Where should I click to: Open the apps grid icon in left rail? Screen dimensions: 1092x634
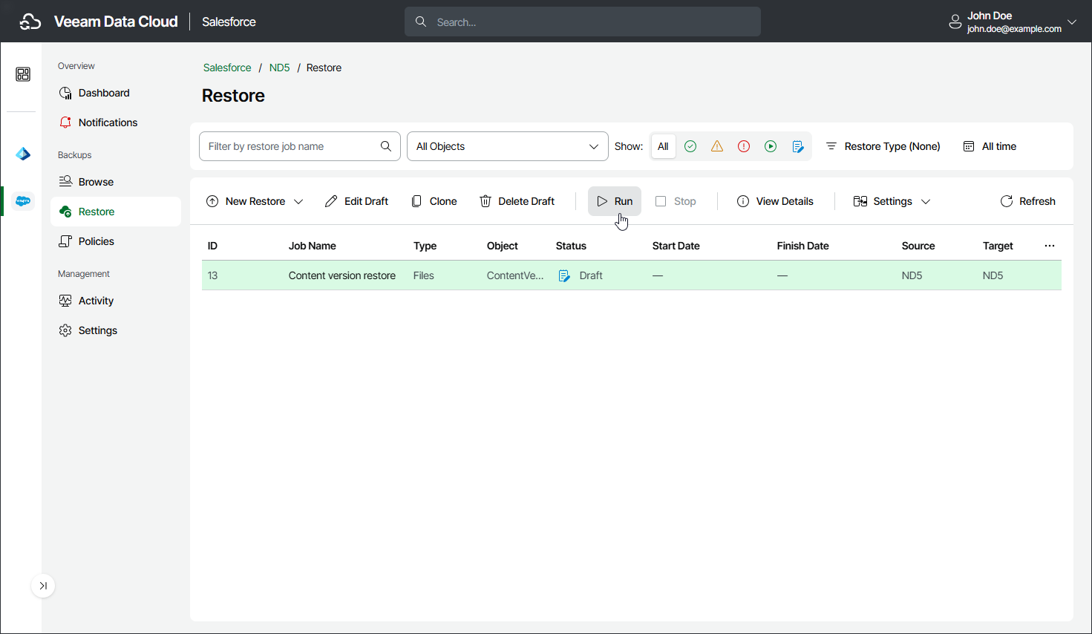click(23, 74)
